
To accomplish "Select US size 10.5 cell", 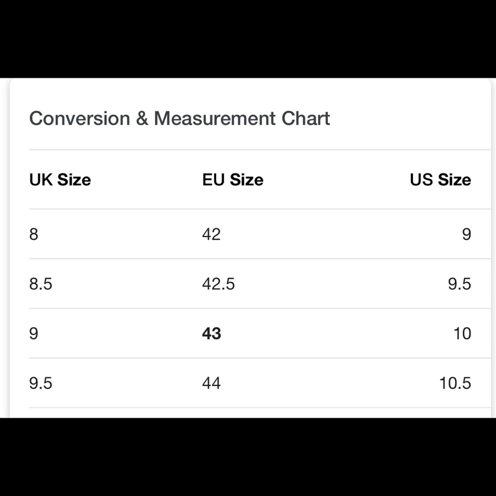I will point(455,383).
